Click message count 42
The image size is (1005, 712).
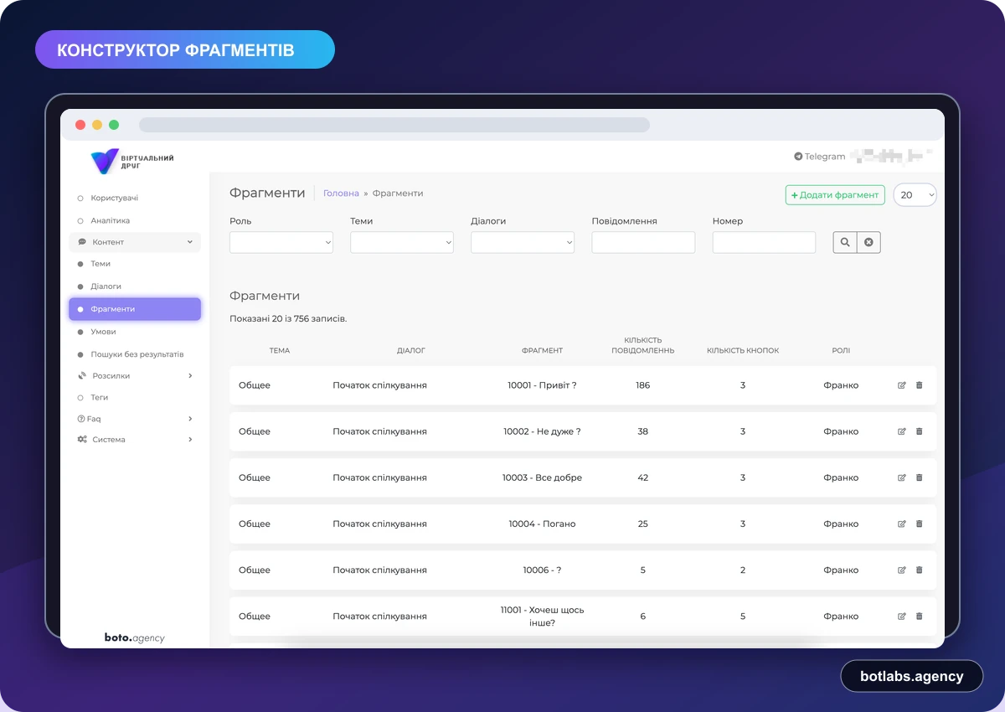click(643, 477)
